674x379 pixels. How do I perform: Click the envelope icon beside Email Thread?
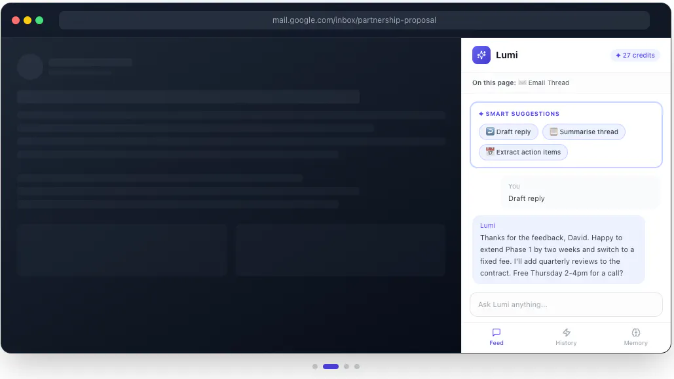coord(522,82)
